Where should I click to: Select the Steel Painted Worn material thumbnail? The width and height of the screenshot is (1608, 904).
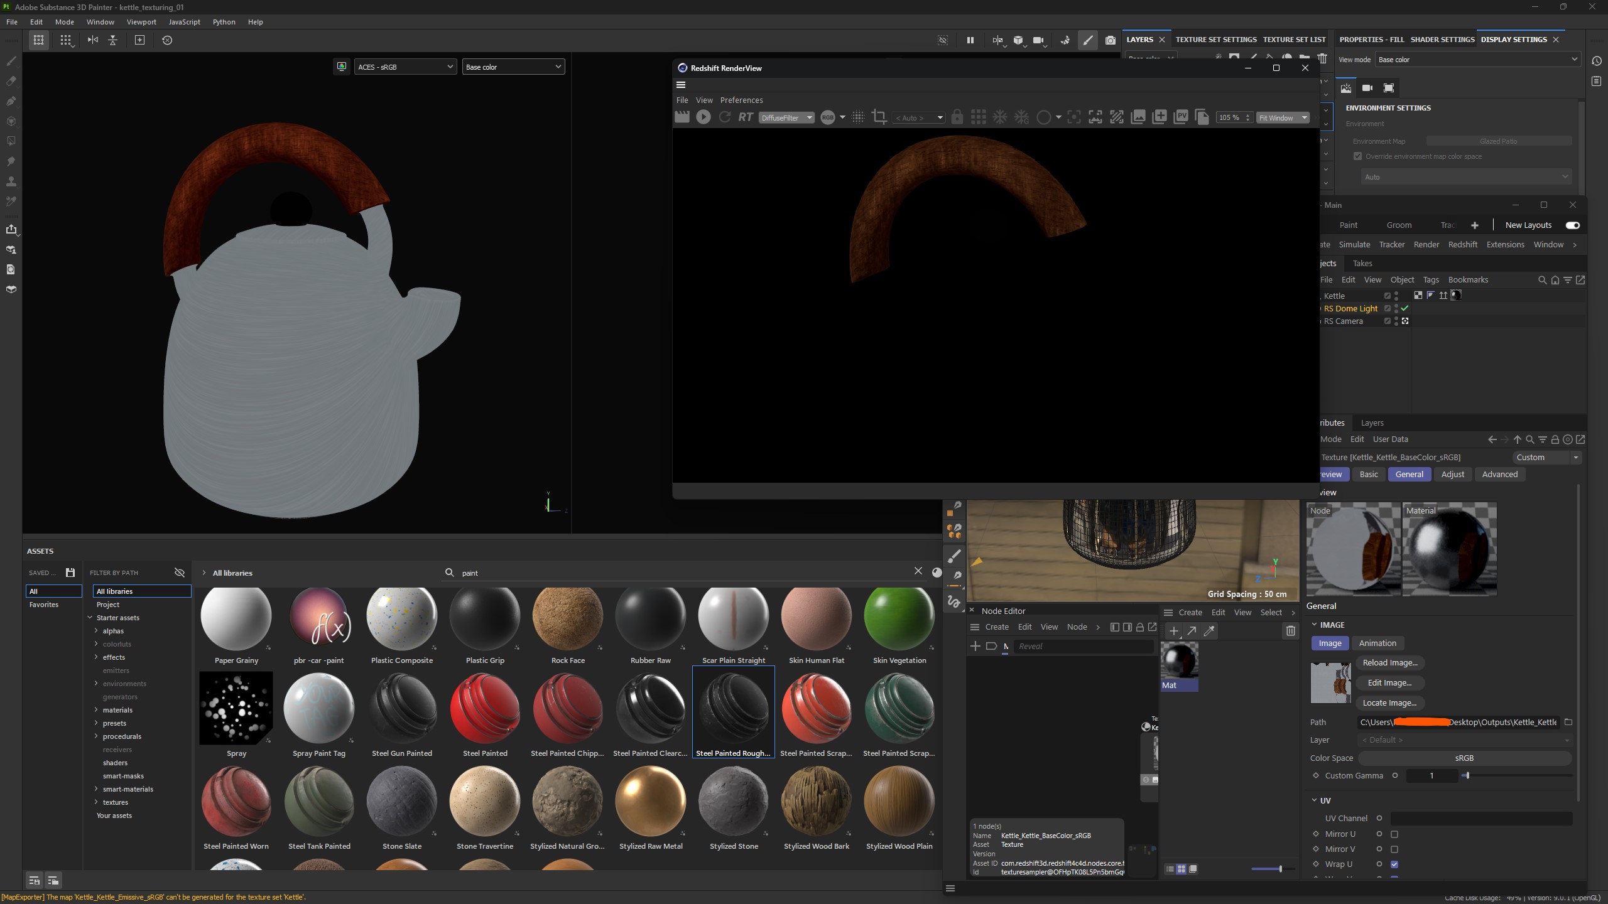click(x=236, y=800)
